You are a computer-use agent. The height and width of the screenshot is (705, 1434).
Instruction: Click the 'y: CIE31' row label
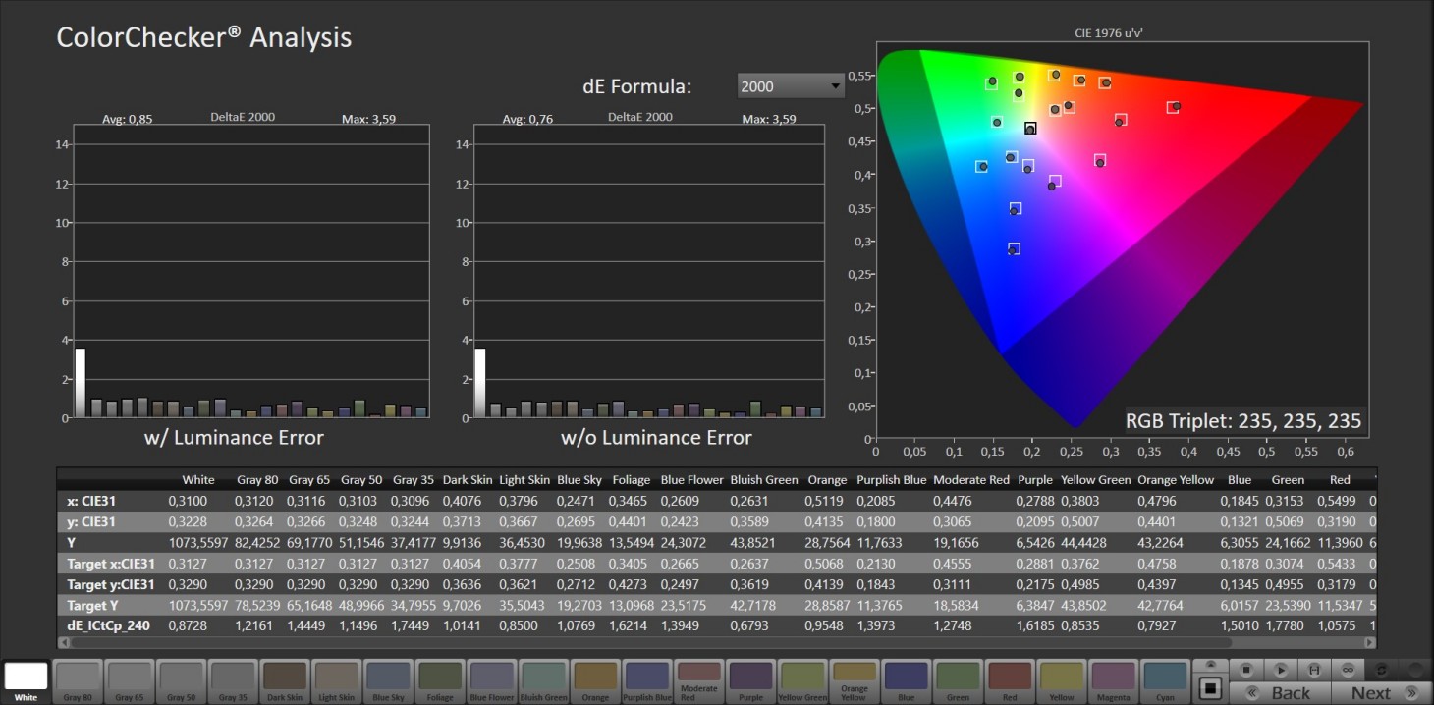tap(91, 521)
